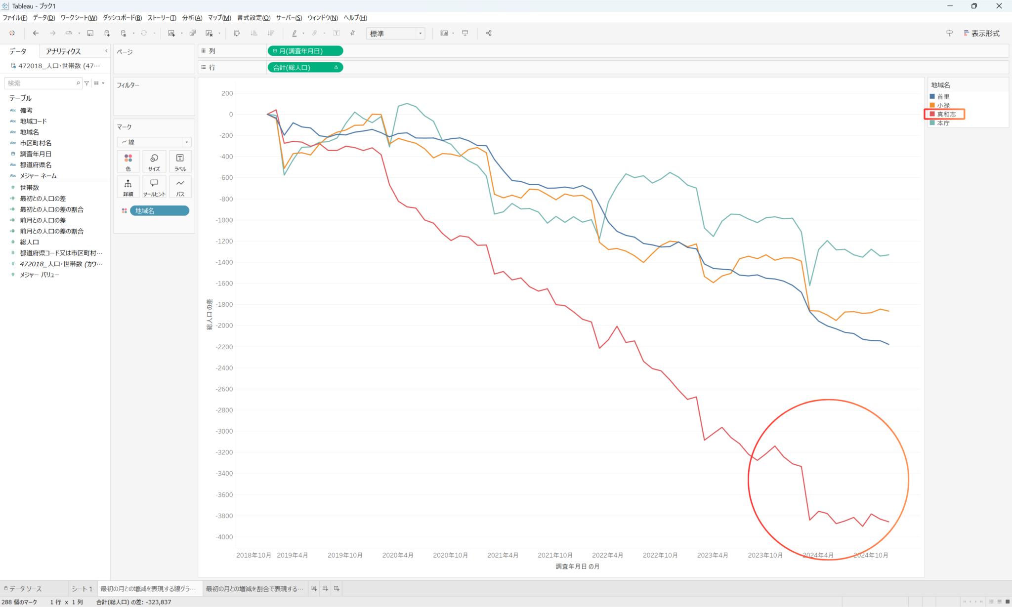Open the Label (ラベル) marks card button

[180, 162]
